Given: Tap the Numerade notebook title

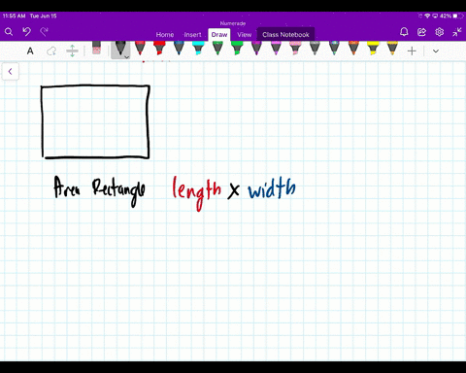Looking at the screenshot, I should point(233,23).
